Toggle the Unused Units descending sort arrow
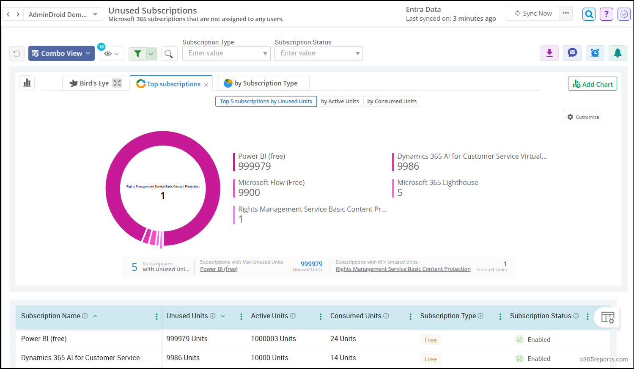This screenshot has height=369, width=634. [x=223, y=316]
